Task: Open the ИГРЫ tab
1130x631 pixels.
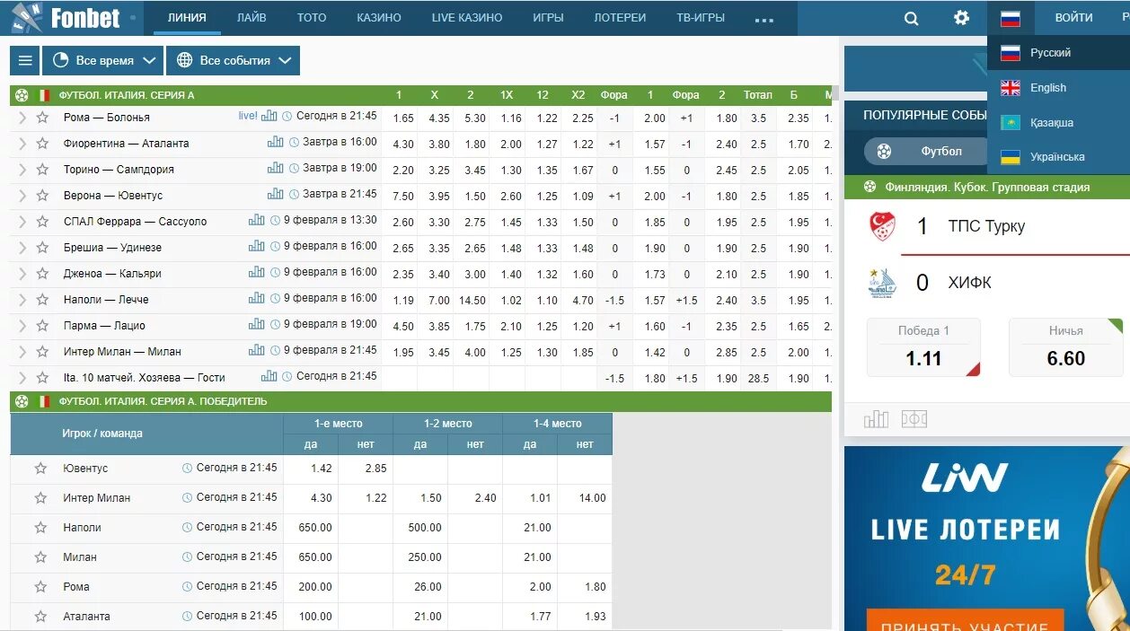Action: tap(548, 17)
